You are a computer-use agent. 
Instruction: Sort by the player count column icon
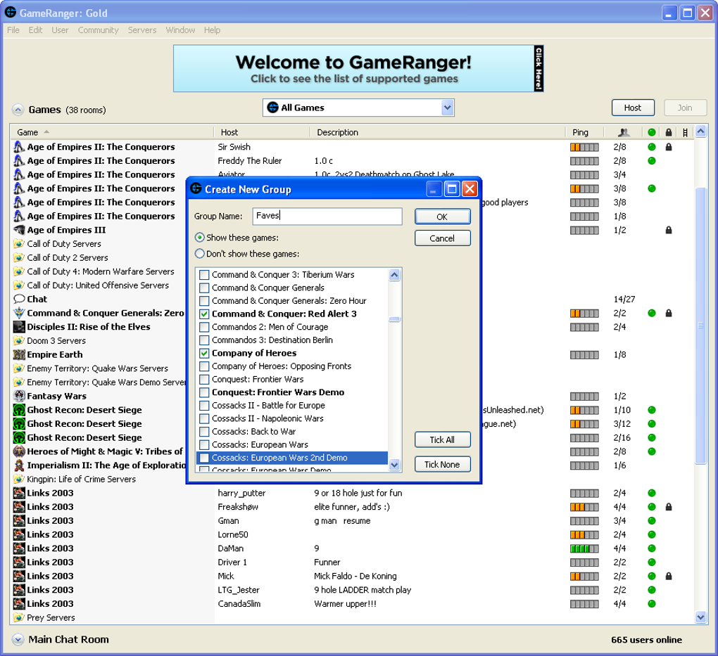(x=623, y=132)
